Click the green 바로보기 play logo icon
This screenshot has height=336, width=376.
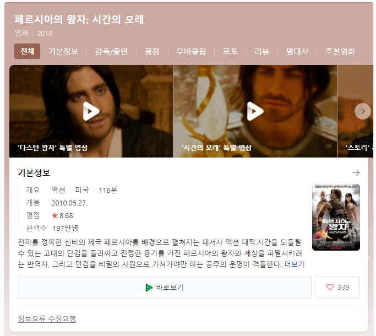(x=149, y=288)
